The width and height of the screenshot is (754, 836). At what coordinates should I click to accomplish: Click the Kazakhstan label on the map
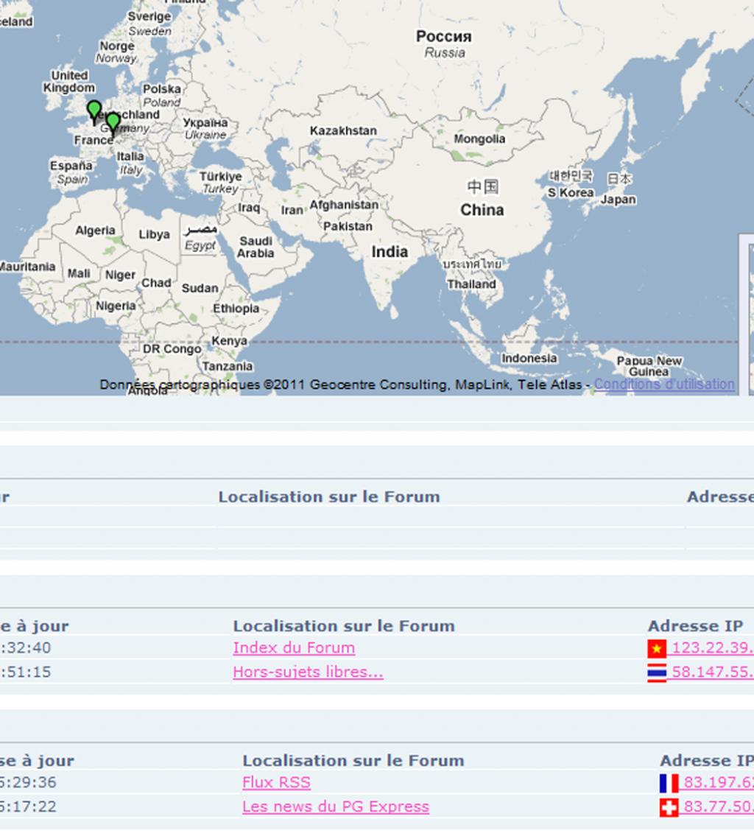point(343,130)
